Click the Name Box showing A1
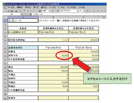This screenshot has height=103, width=134. (12, 14)
